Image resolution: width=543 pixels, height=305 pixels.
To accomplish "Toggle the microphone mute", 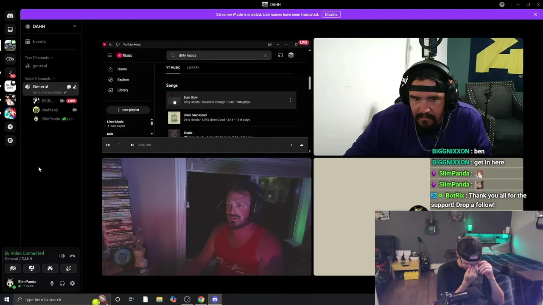I will click(52, 283).
